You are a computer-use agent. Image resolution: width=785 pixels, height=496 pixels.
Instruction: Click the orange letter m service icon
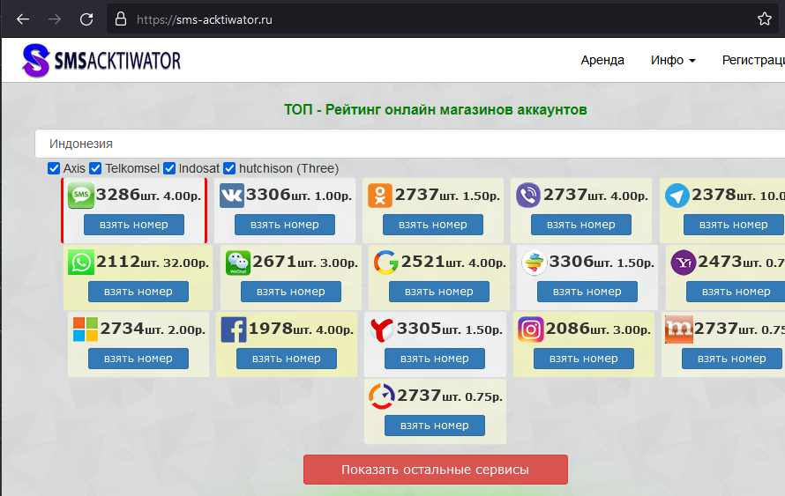click(679, 329)
